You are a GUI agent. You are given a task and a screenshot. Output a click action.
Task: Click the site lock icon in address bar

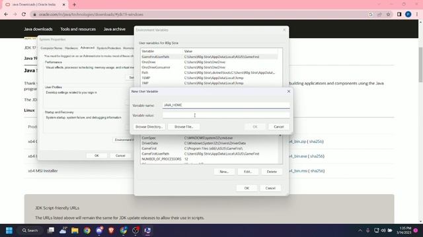click(34, 14)
